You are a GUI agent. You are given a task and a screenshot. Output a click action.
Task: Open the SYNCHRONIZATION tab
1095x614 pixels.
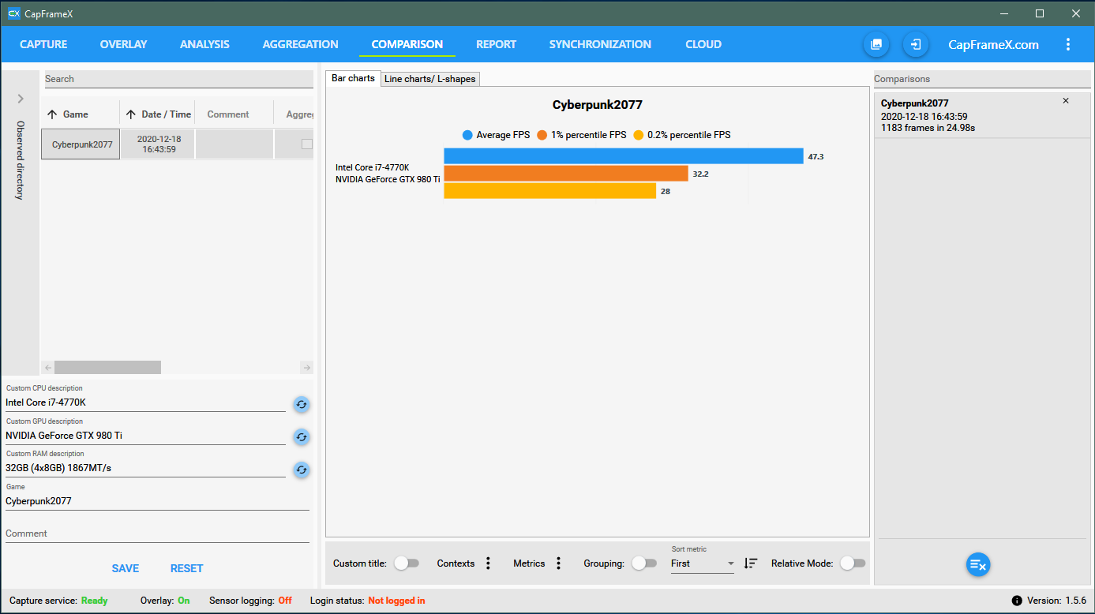pyautogui.click(x=600, y=44)
